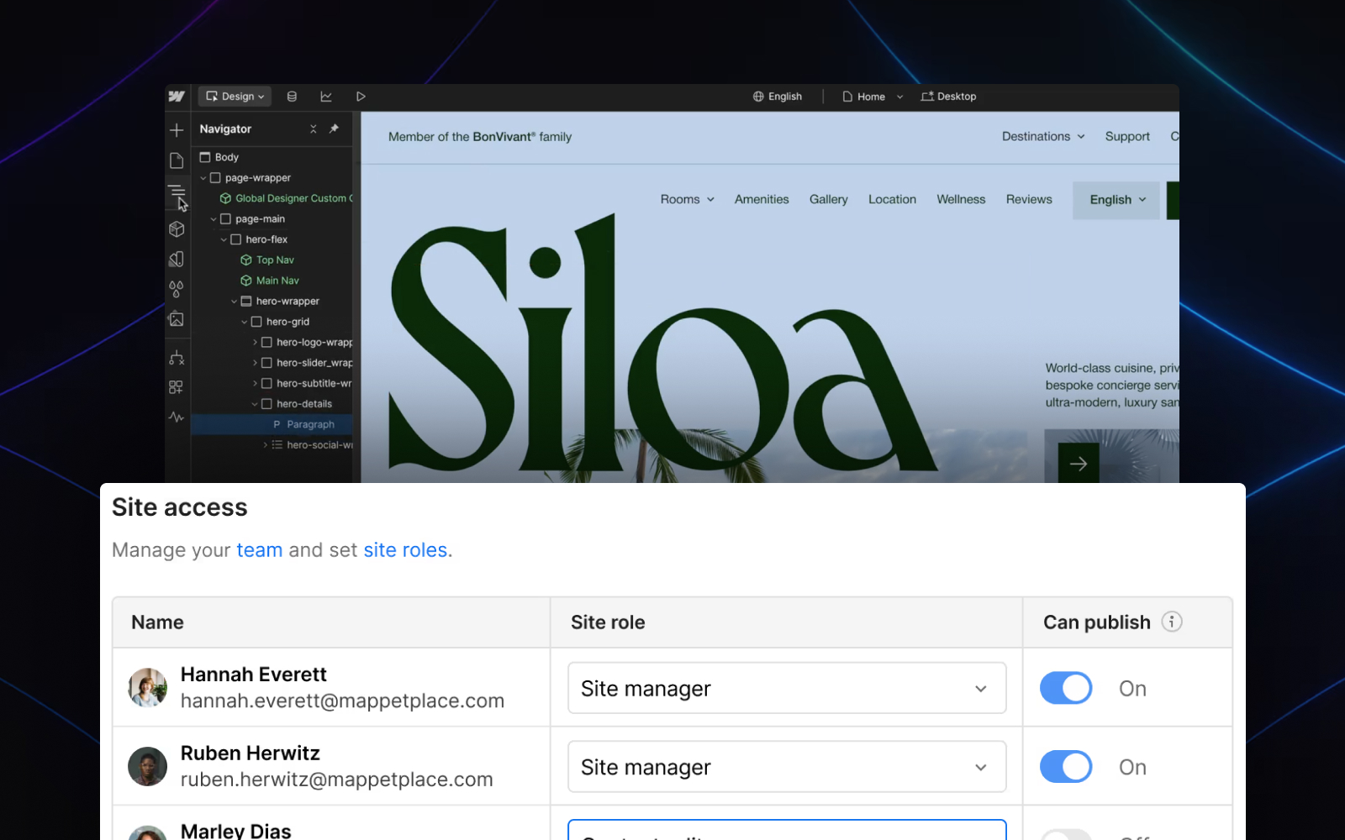The width and height of the screenshot is (1345, 840).
Task: Pin the Navigator panel
Action: 334,129
